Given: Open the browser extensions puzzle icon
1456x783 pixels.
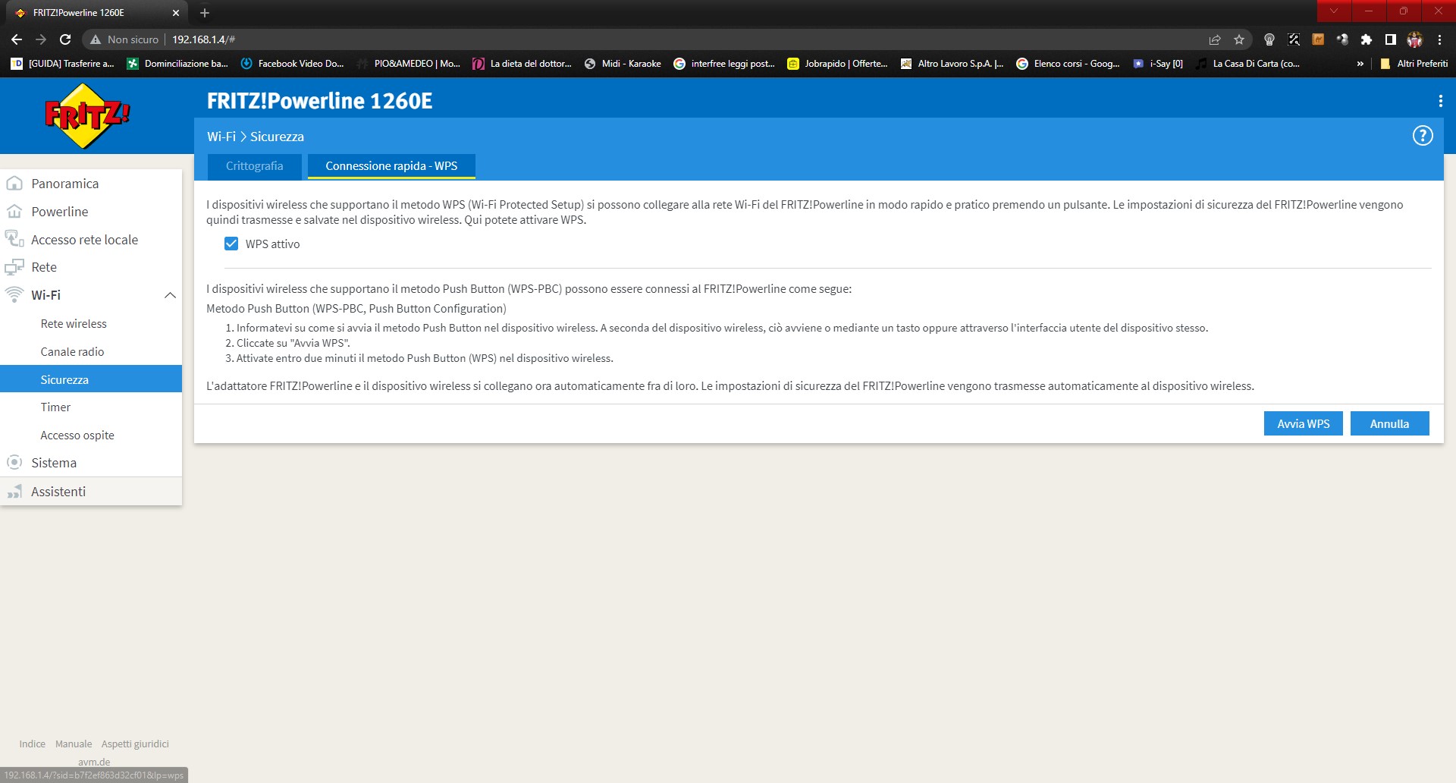Looking at the screenshot, I should 1367,39.
